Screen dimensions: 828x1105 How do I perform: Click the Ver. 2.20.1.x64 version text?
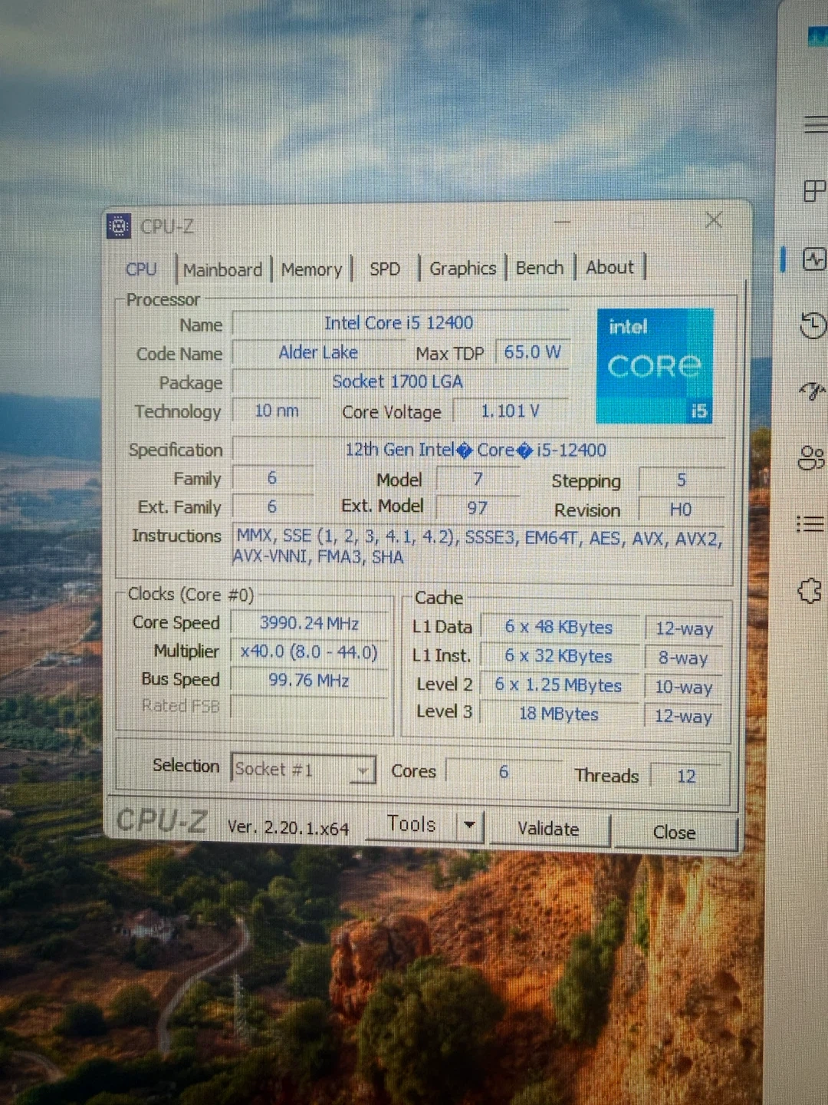tap(288, 828)
